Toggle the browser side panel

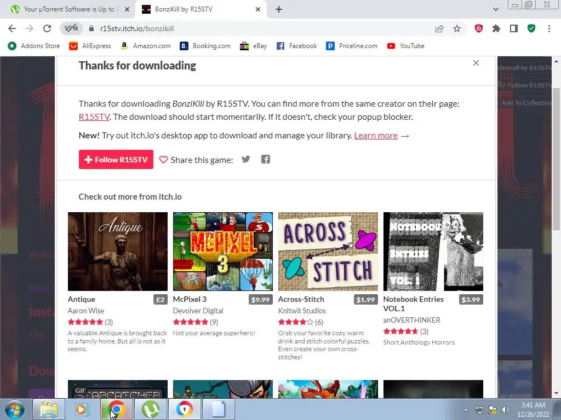pyautogui.click(x=514, y=28)
